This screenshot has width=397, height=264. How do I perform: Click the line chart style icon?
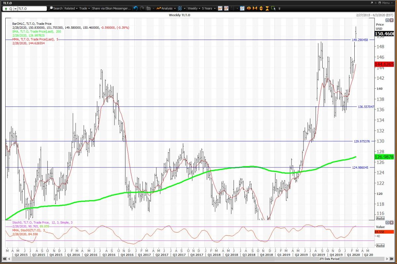(x=220, y=8)
